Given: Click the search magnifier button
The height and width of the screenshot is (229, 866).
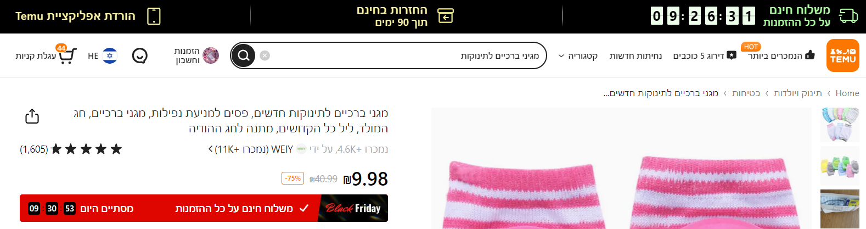Looking at the screenshot, I should tap(244, 55).
